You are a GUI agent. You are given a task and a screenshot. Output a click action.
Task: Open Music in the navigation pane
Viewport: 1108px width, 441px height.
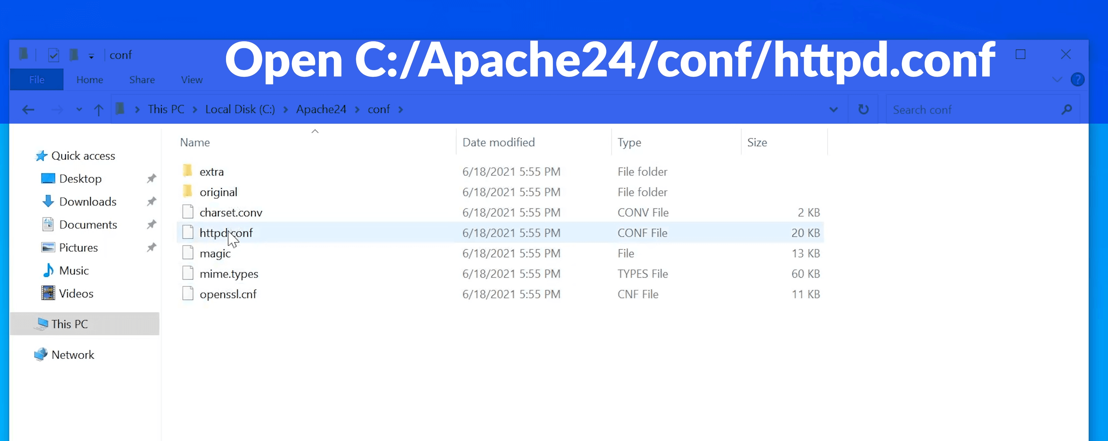click(x=74, y=271)
